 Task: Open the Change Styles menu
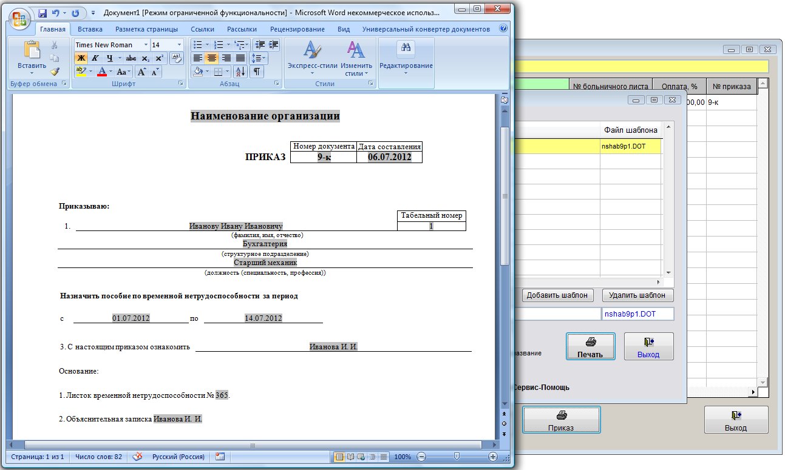(356, 58)
